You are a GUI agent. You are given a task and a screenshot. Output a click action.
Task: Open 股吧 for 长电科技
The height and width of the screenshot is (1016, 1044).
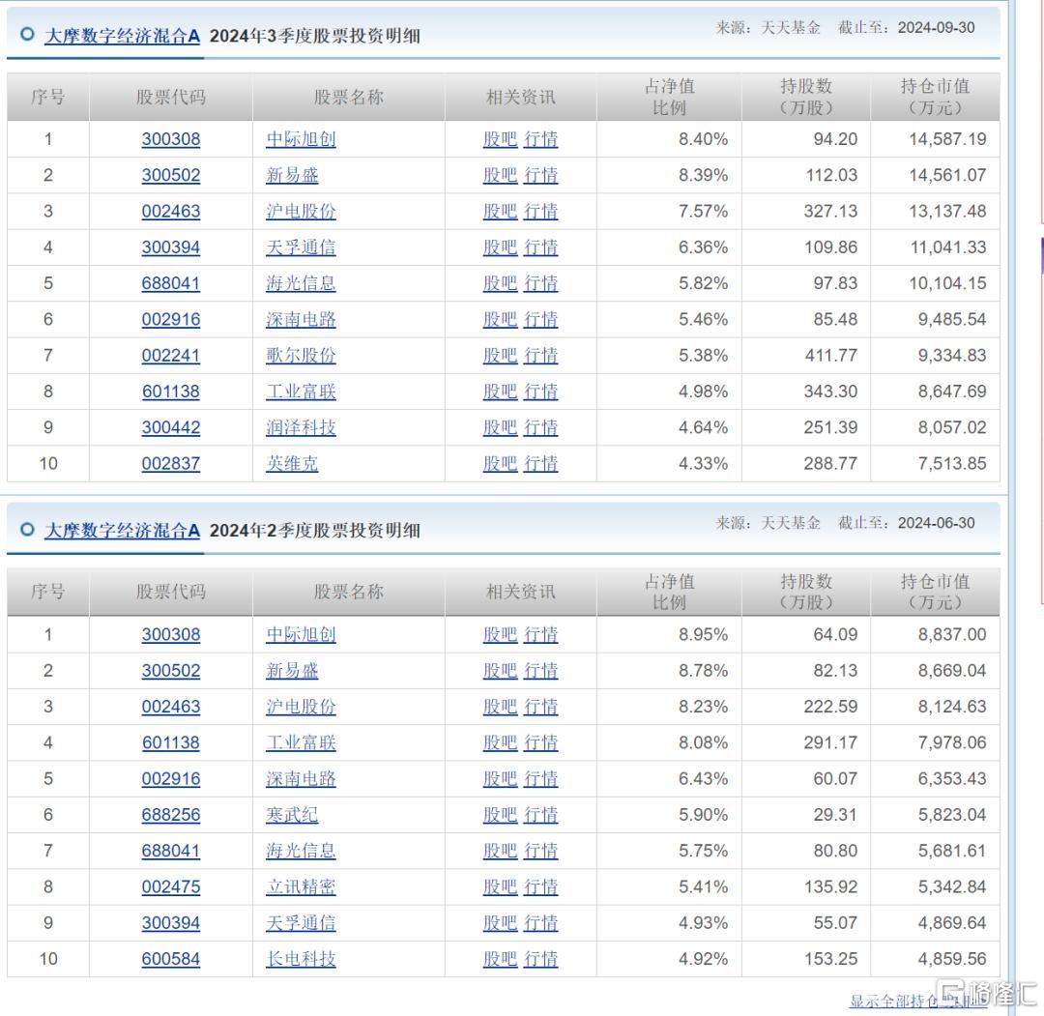500,958
